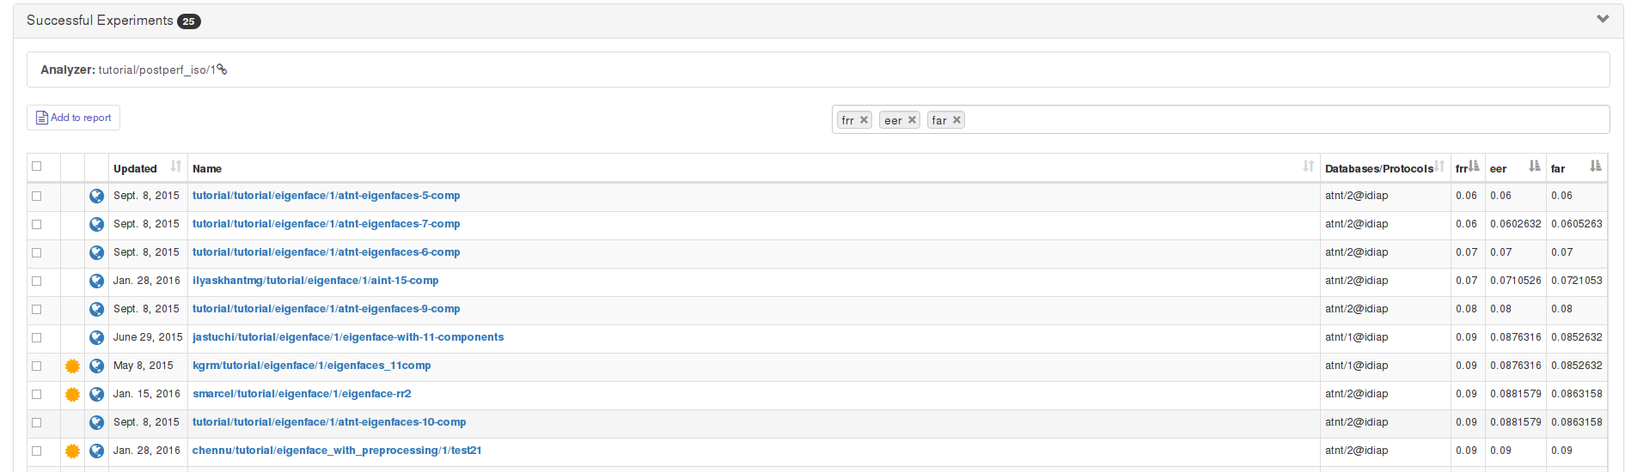The width and height of the screenshot is (1637, 472).
Task: Remove the frr filter tag
Action: pos(864,120)
